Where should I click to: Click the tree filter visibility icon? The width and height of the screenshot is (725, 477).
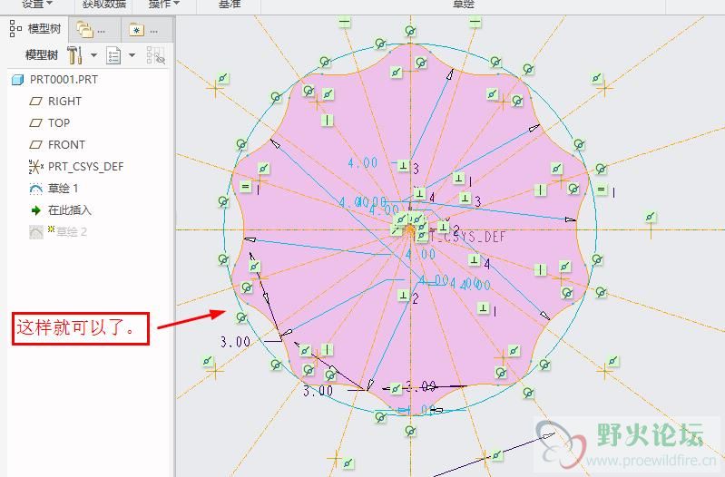155,55
